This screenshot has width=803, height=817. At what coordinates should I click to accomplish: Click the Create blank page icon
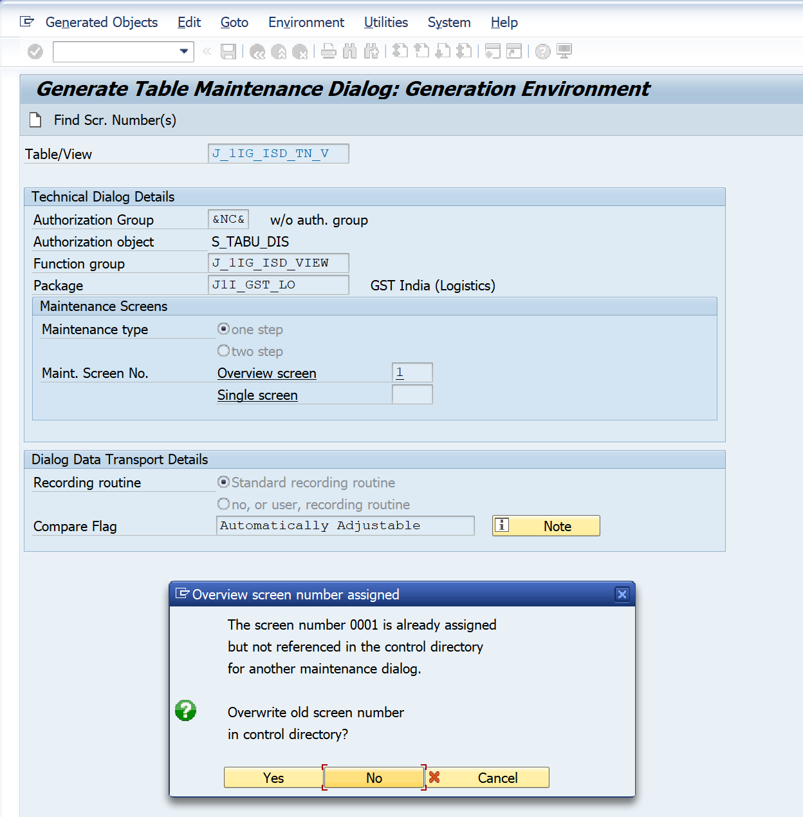coord(35,120)
